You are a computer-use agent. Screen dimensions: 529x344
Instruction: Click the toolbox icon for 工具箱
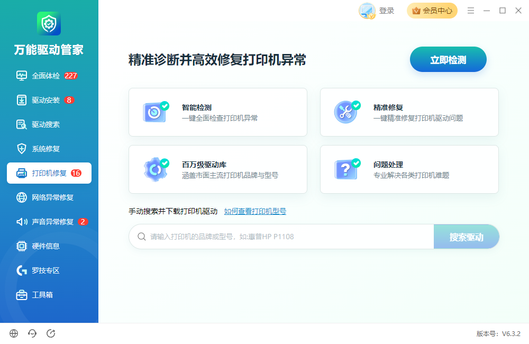tap(22, 295)
